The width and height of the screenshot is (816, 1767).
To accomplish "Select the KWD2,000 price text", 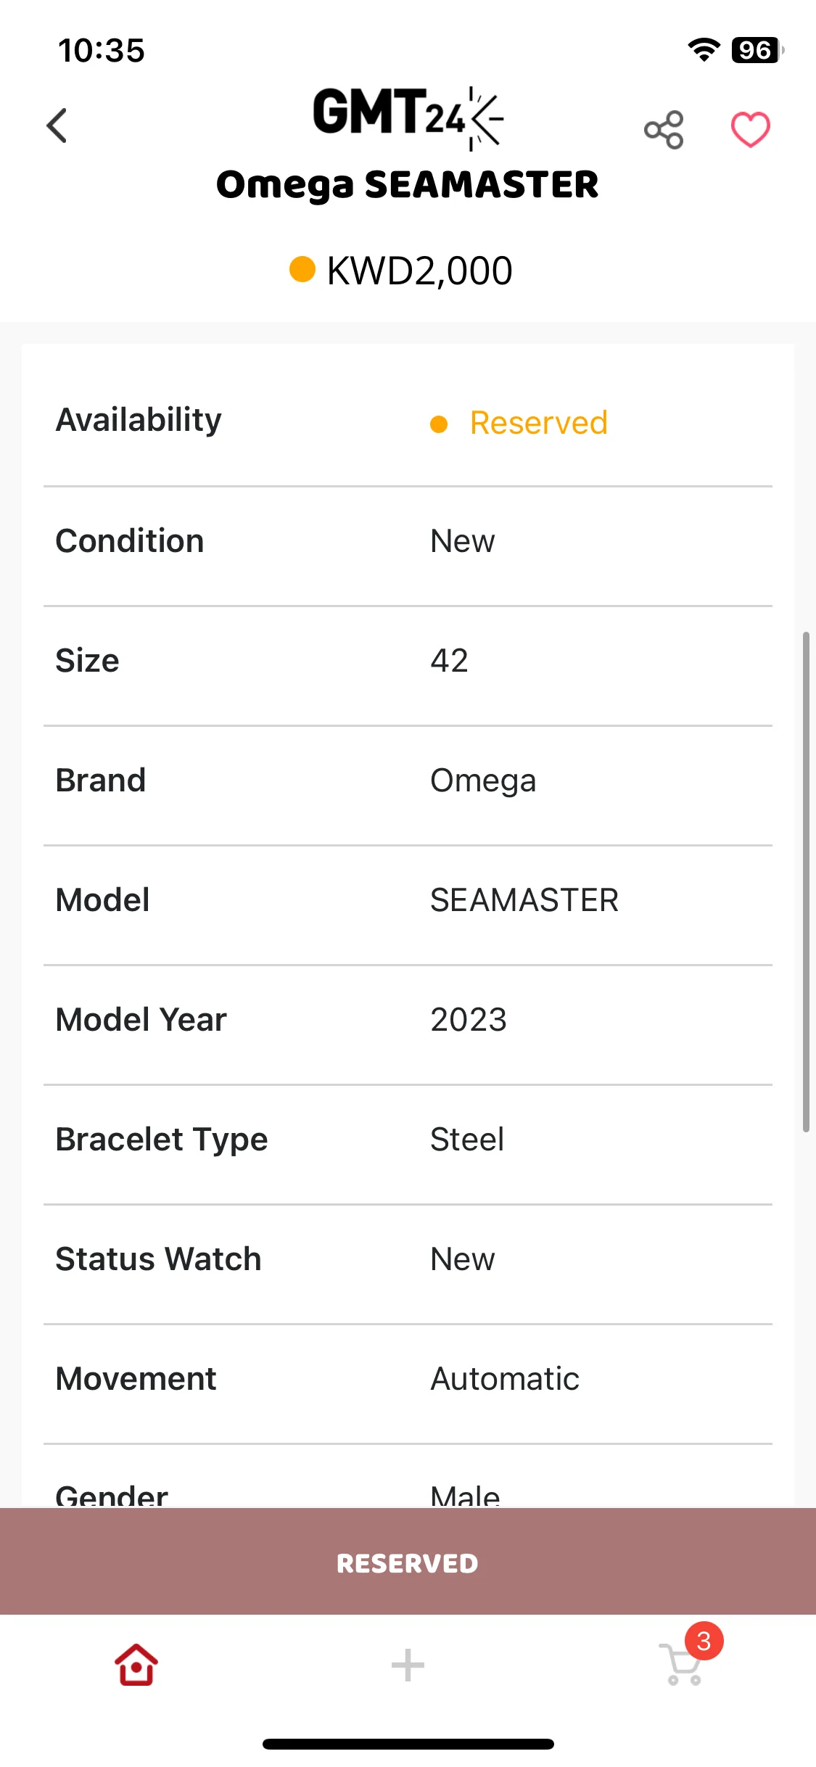I will point(420,271).
